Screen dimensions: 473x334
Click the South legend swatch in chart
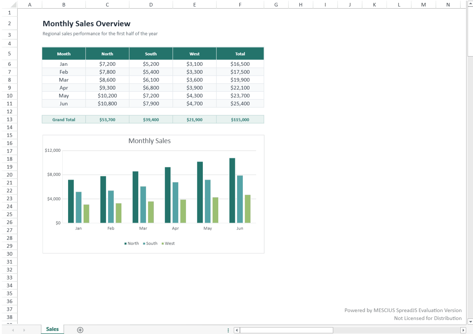click(x=144, y=244)
